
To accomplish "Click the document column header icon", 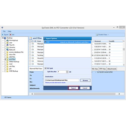I will [x=32, y=41].
